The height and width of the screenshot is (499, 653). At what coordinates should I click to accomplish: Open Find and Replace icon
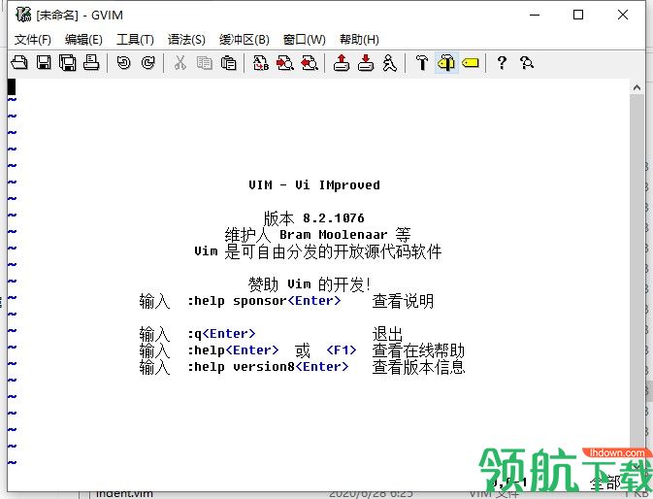tap(261, 63)
